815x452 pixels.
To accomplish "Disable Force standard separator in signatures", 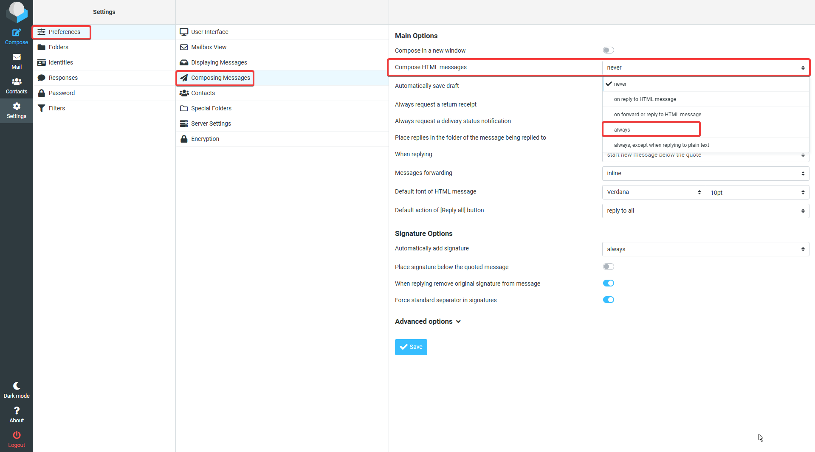I will click(608, 300).
